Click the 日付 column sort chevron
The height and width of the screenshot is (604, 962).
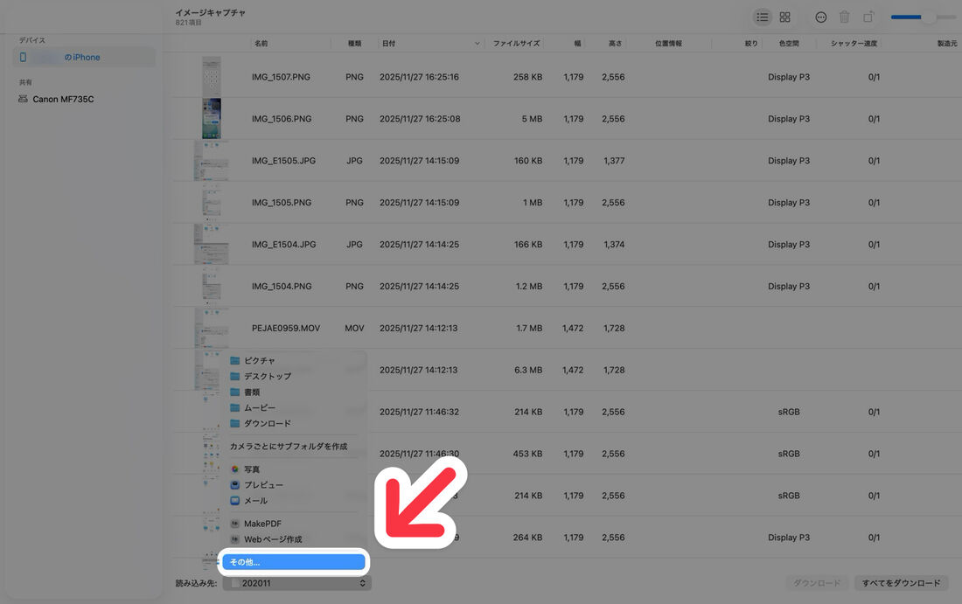coord(476,42)
